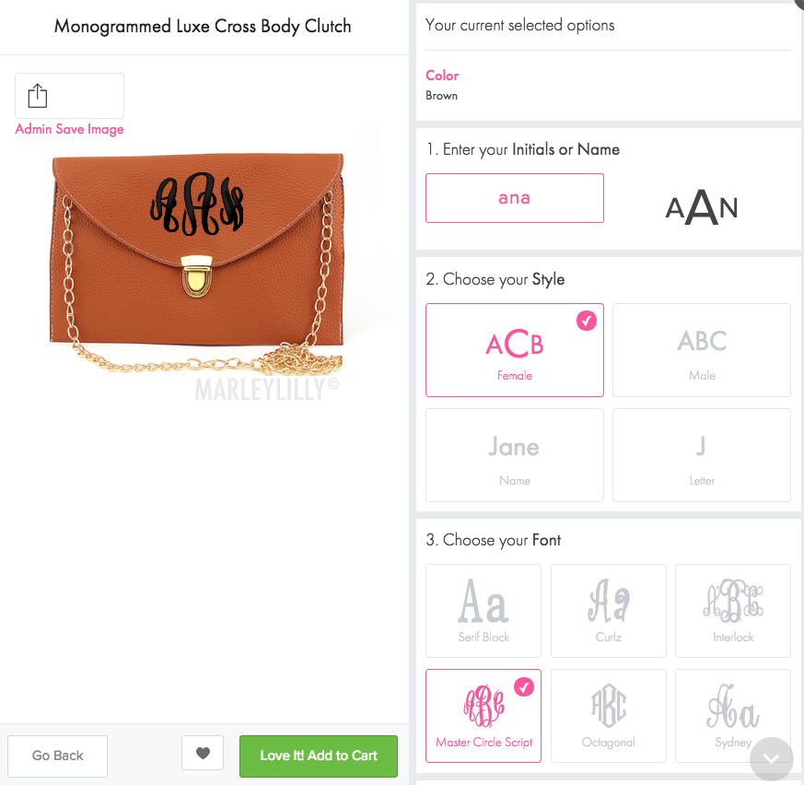Click the Go Back button

coord(57,756)
